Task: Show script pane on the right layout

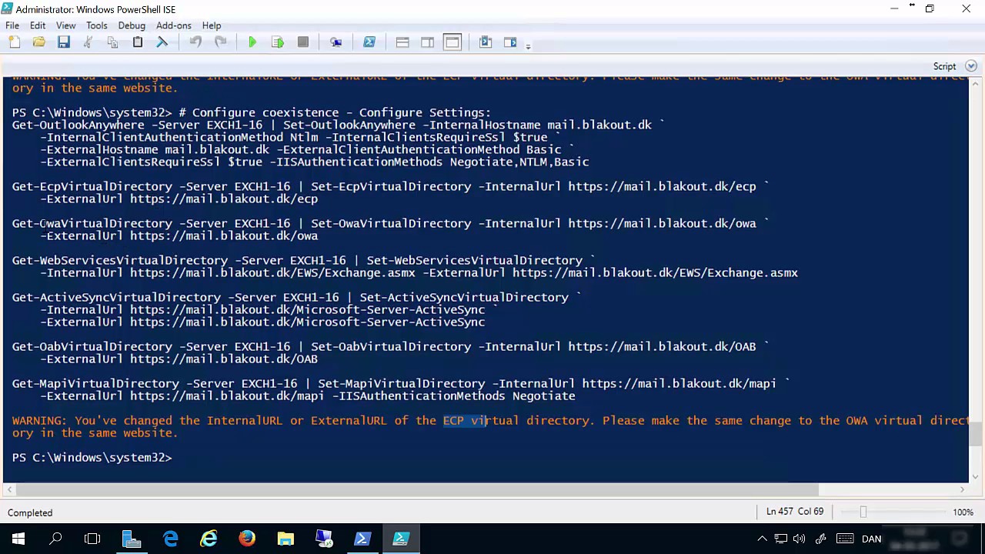Action: tap(427, 42)
